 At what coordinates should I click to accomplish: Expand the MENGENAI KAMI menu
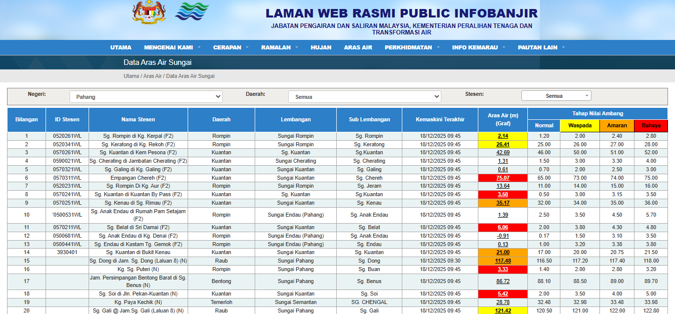pyautogui.click(x=172, y=47)
